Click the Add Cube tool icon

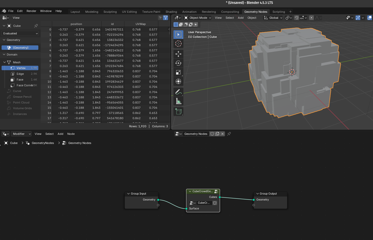tap(178, 112)
